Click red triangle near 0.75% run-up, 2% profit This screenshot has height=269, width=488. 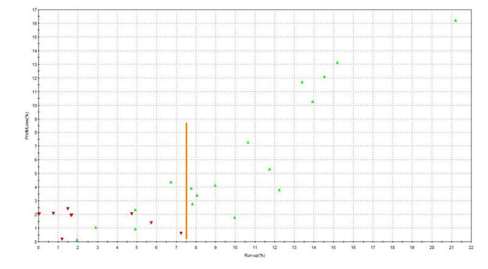tap(53, 213)
